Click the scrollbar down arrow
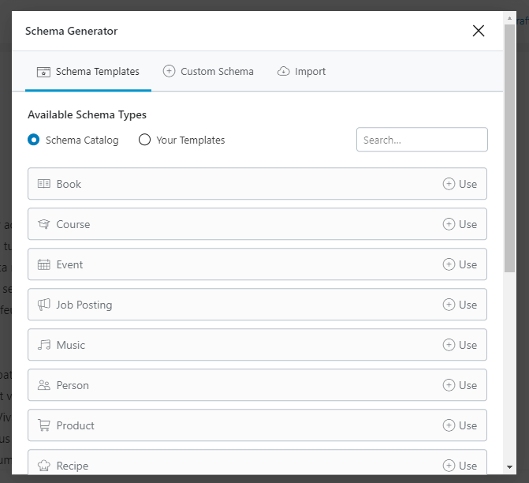 pos(509,467)
